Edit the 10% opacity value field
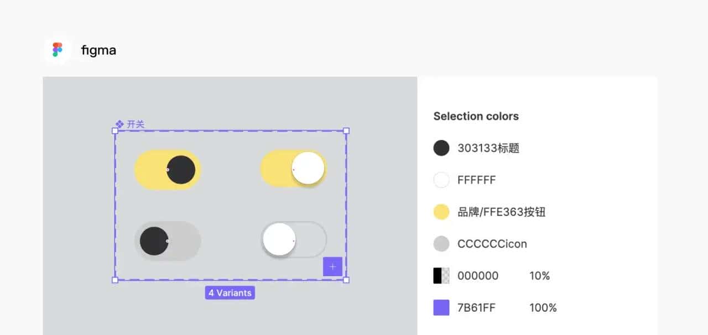Viewport: 708px width, 335px height. pyautogui.click(x=539, y=275)
